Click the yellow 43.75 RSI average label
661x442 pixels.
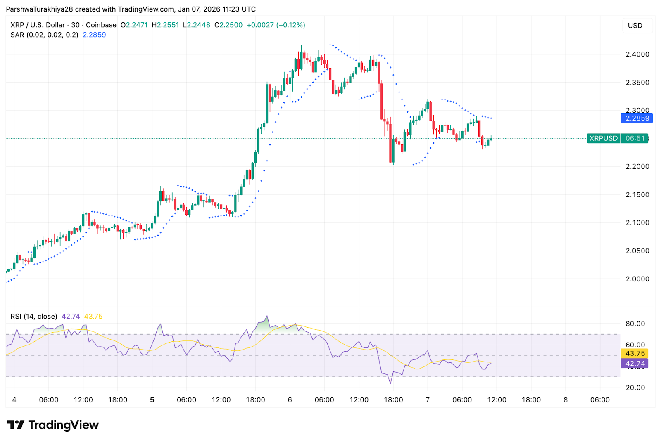(x=634, y=353)
